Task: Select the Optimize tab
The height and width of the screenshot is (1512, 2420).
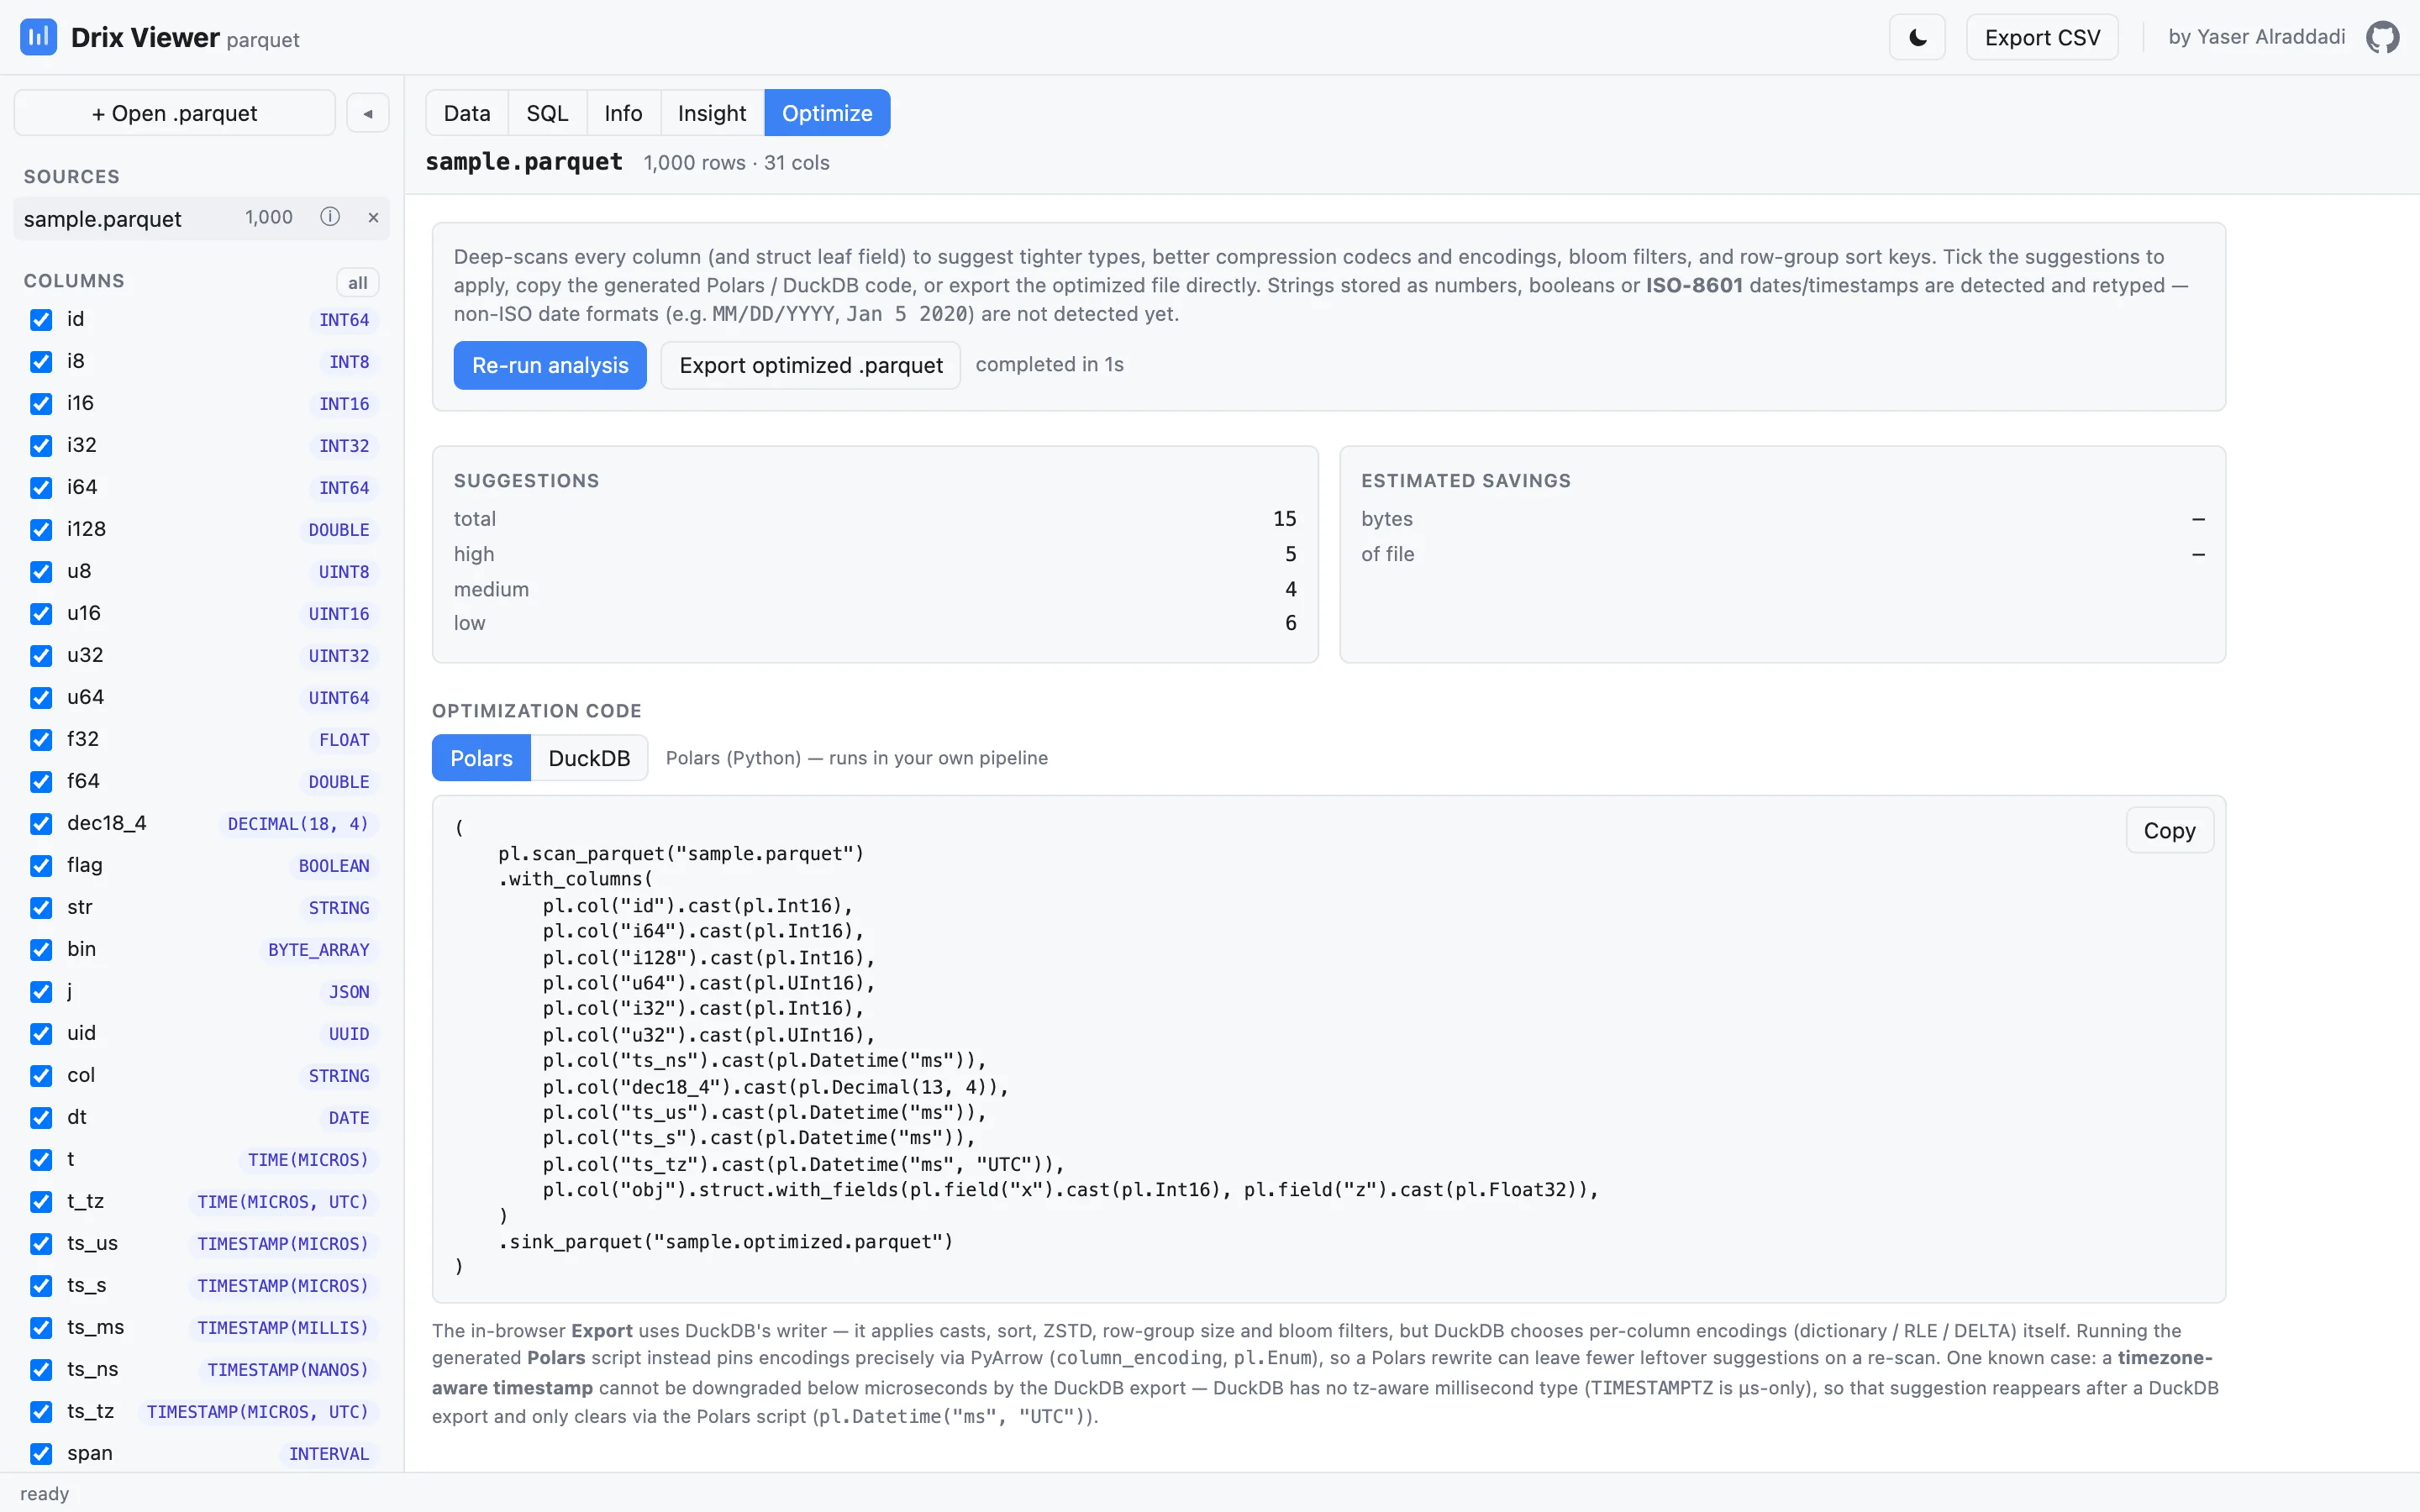Action: pyautogui.click(x=827, y=113)
